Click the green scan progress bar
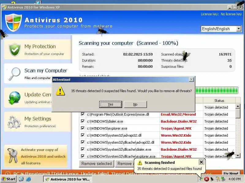 pyautogui.click(x=217, y=90)
